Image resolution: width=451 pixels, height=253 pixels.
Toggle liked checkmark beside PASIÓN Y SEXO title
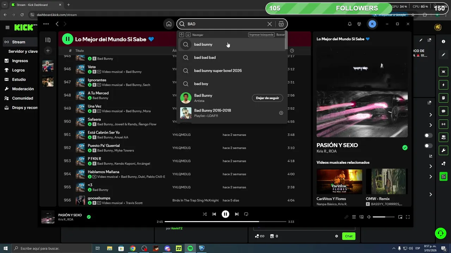[405, 148]
